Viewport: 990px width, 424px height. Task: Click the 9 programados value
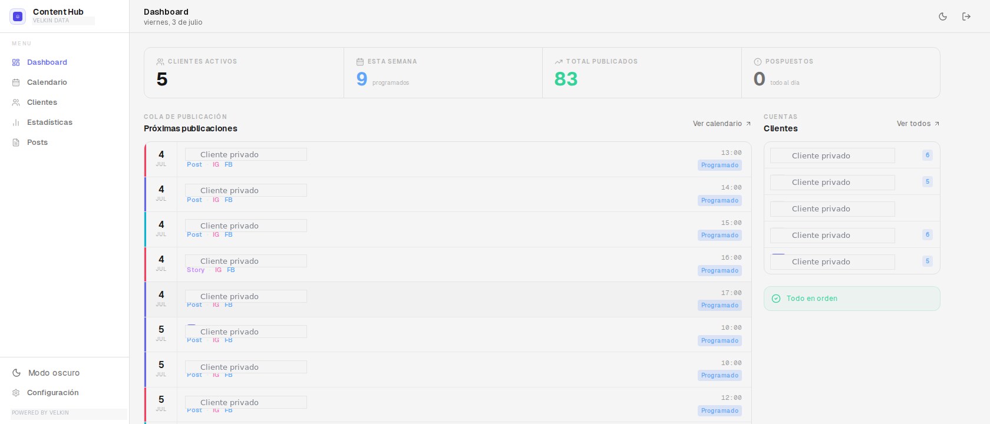362,79
